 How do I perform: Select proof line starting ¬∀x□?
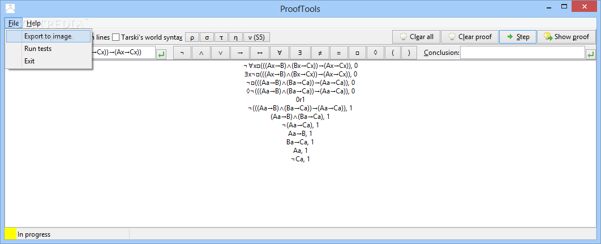300,66
